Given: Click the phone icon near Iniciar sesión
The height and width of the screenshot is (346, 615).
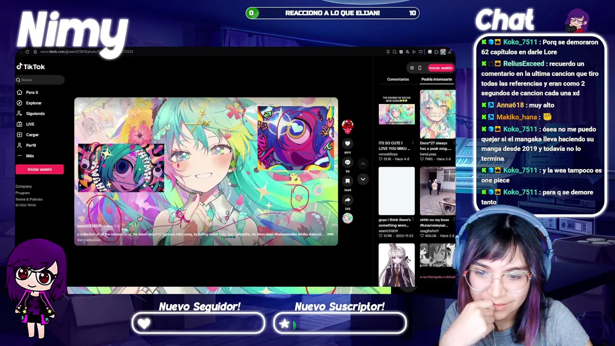Looking at the screenshot, I should 419,68.
